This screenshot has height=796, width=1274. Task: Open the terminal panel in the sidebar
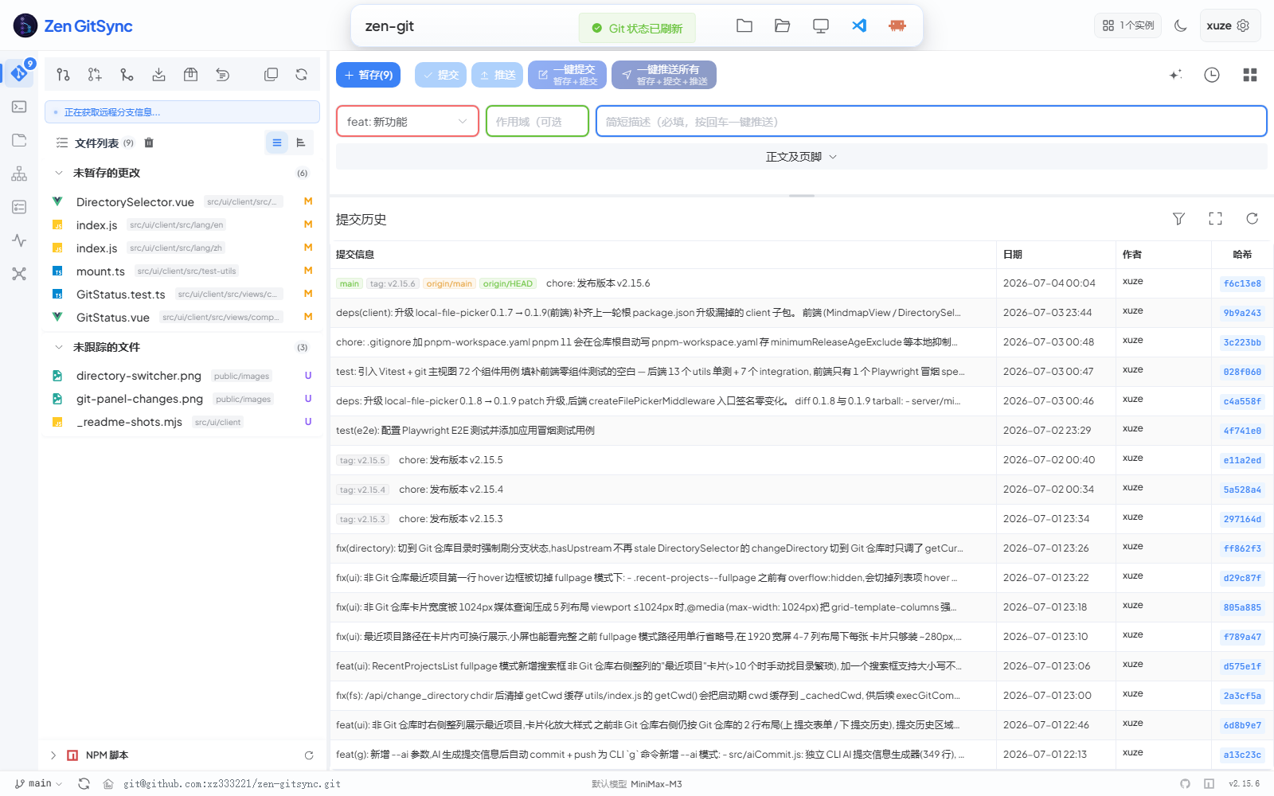[x=19, y=107]
